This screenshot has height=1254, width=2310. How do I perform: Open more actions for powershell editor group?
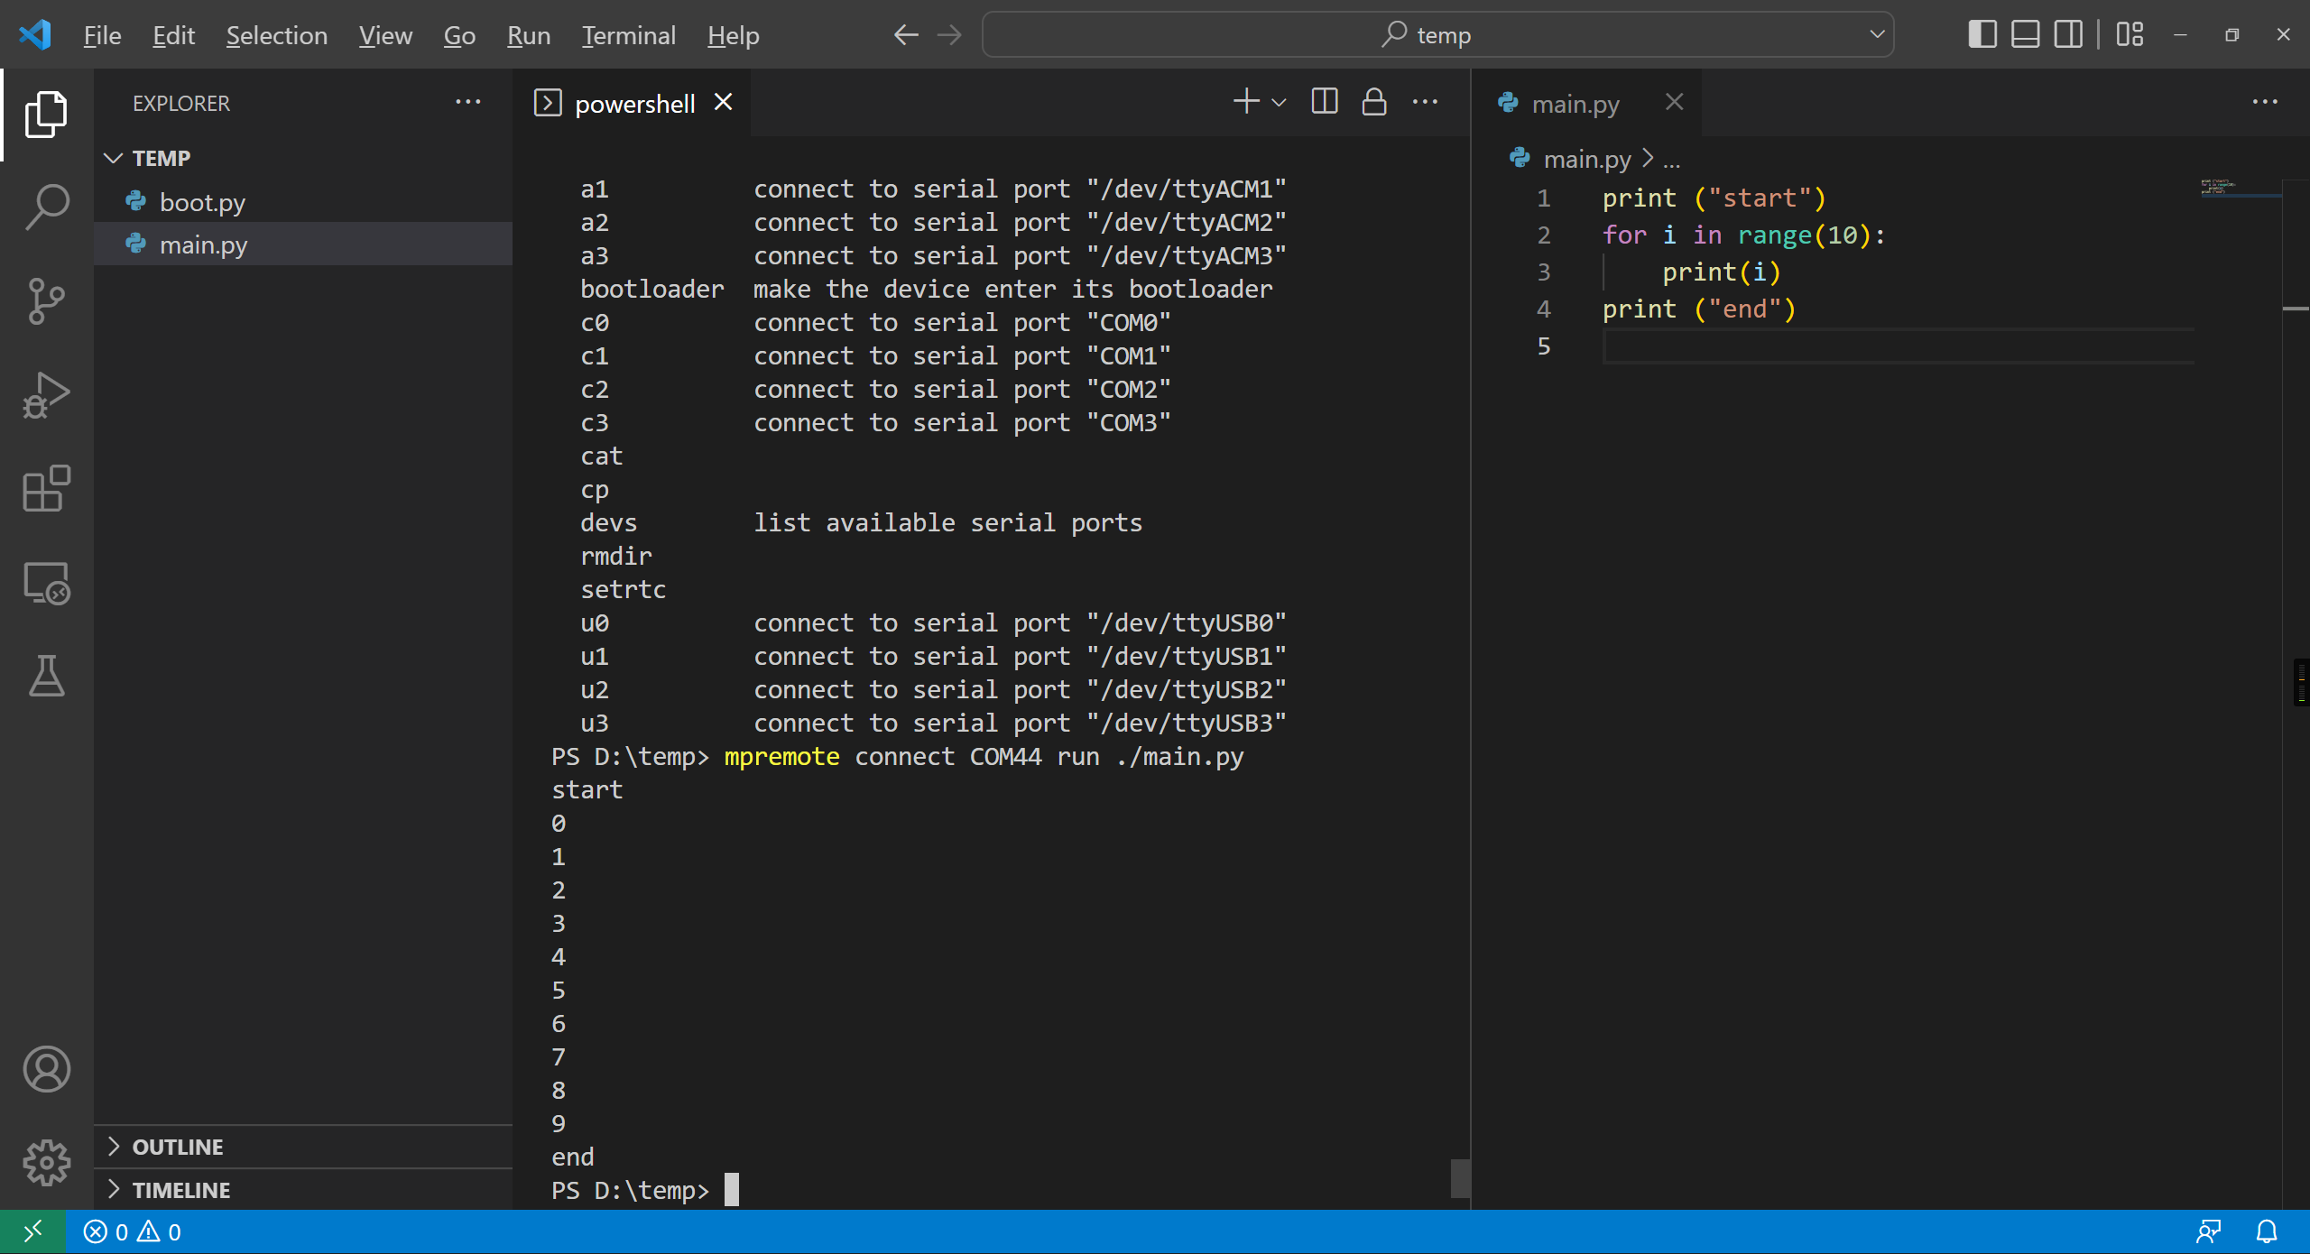(x=1425, y=101)
